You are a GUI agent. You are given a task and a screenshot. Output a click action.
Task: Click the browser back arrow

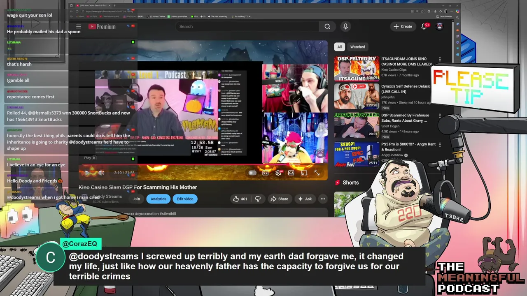71,11
